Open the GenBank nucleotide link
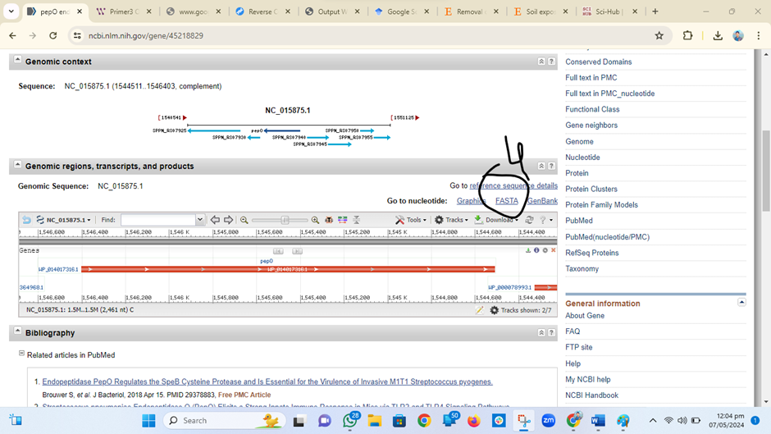This screenshot has height=434, width=771. [542, 201]
